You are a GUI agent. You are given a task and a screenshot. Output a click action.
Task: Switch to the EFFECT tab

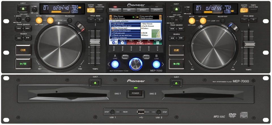pos(143,10)
